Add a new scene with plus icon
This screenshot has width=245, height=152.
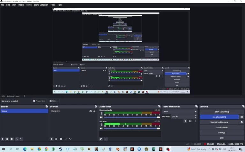pyautogui.click(x=3, y=139)
